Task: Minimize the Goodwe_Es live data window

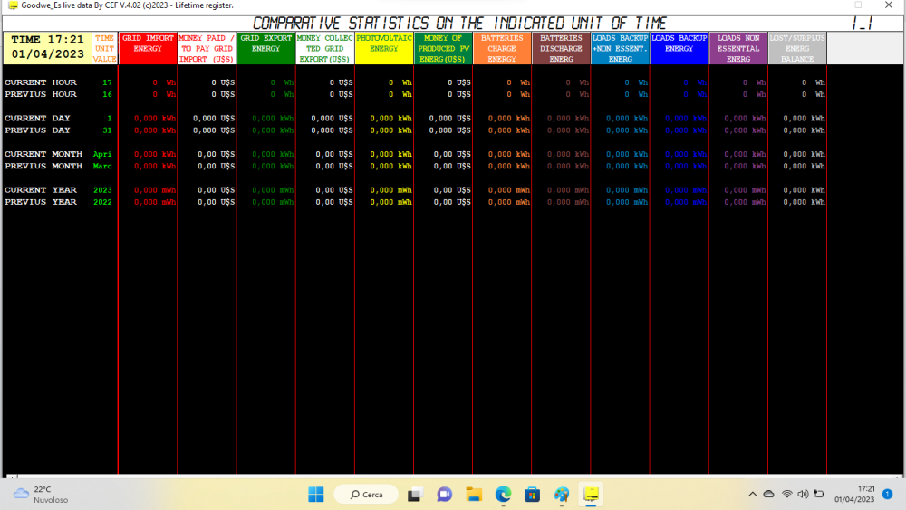Action: coord(829,5)
